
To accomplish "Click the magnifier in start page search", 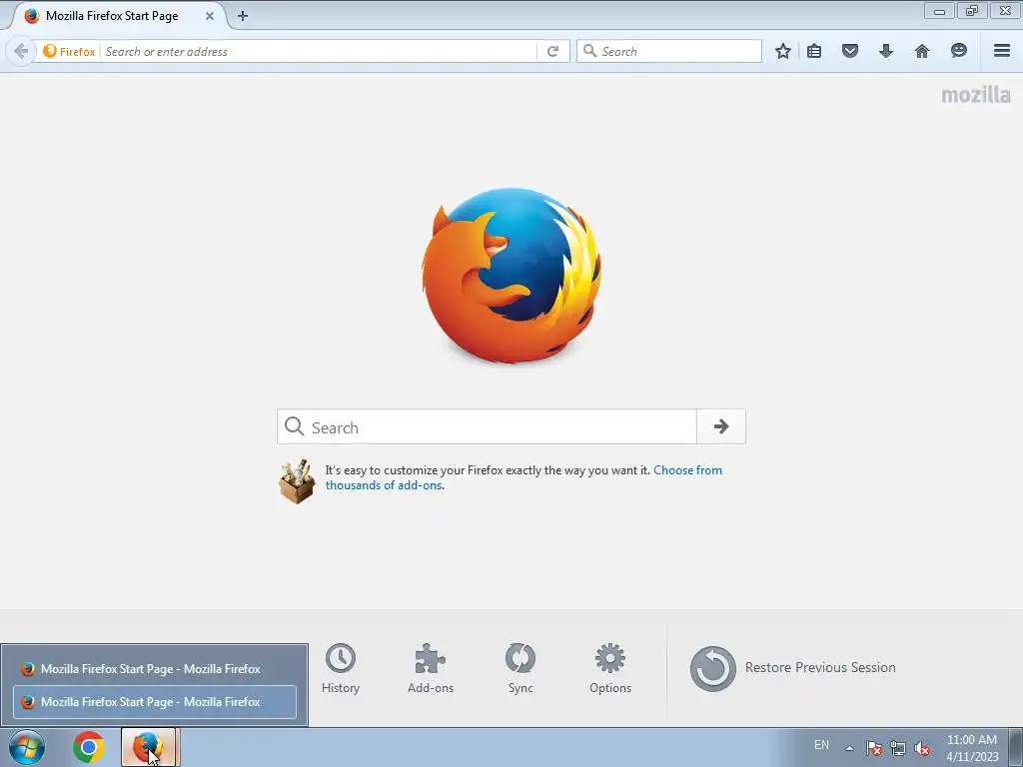I will click(295, 426).
